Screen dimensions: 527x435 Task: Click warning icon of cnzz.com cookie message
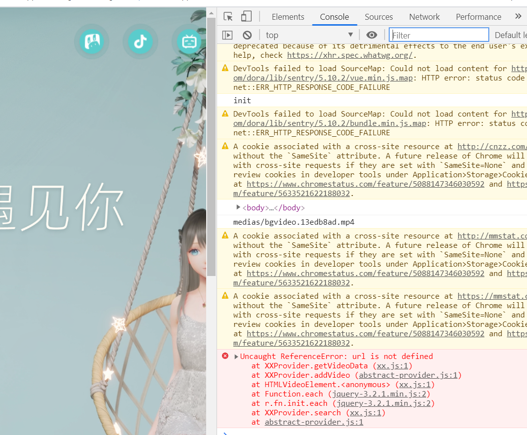[225, 146]
